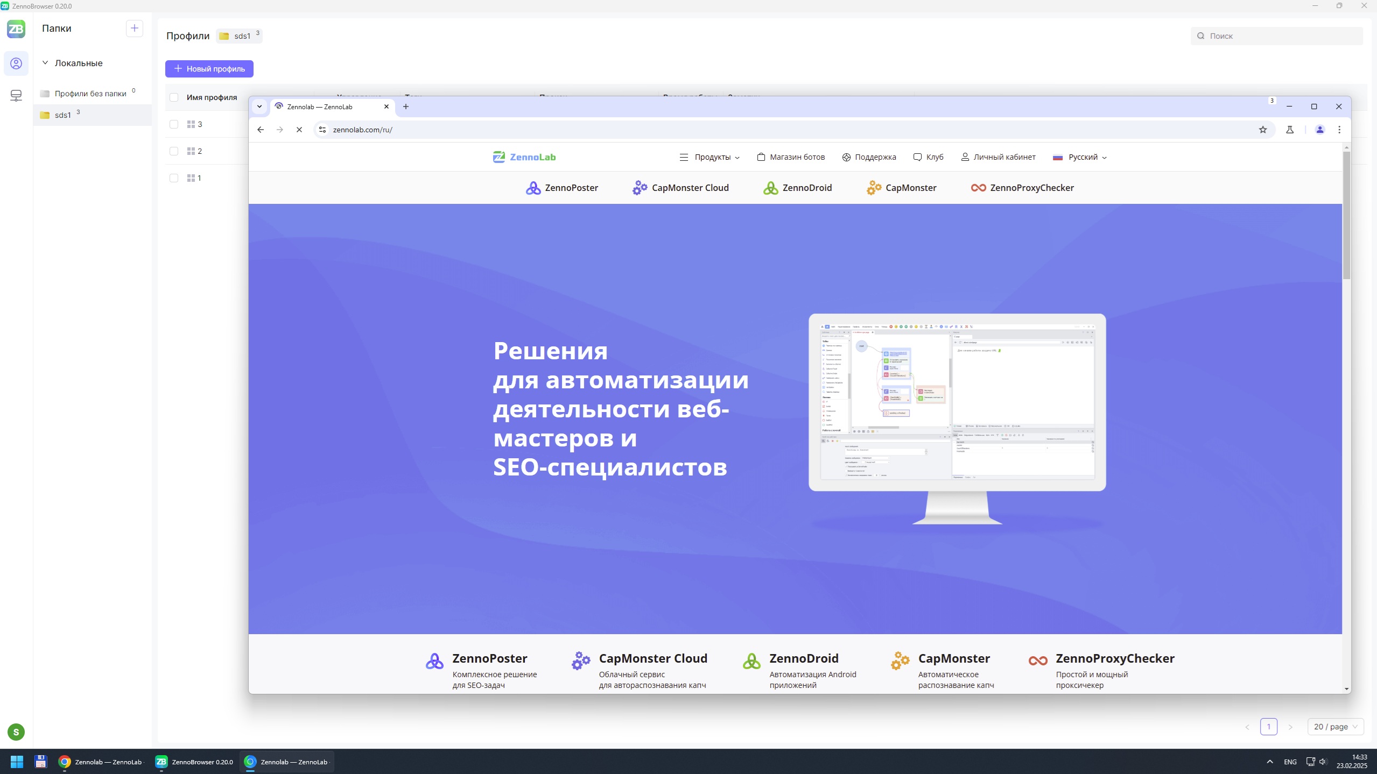The width and height of the screenshot is (1377, 774).
Task: Click the ZennoProxyChecker infinity icon in product bar
Action: [x=978, y=188]
